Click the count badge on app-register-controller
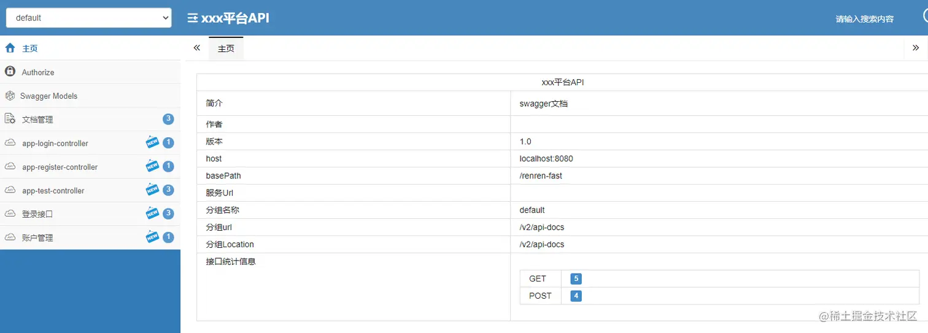Screen dimensions: 928x333 click(168, 166)
